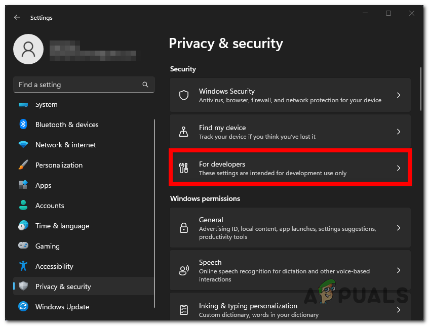The image size is (429, 326).
Task: Click the Gaming controller icon
Action: (x=23, y=246)
